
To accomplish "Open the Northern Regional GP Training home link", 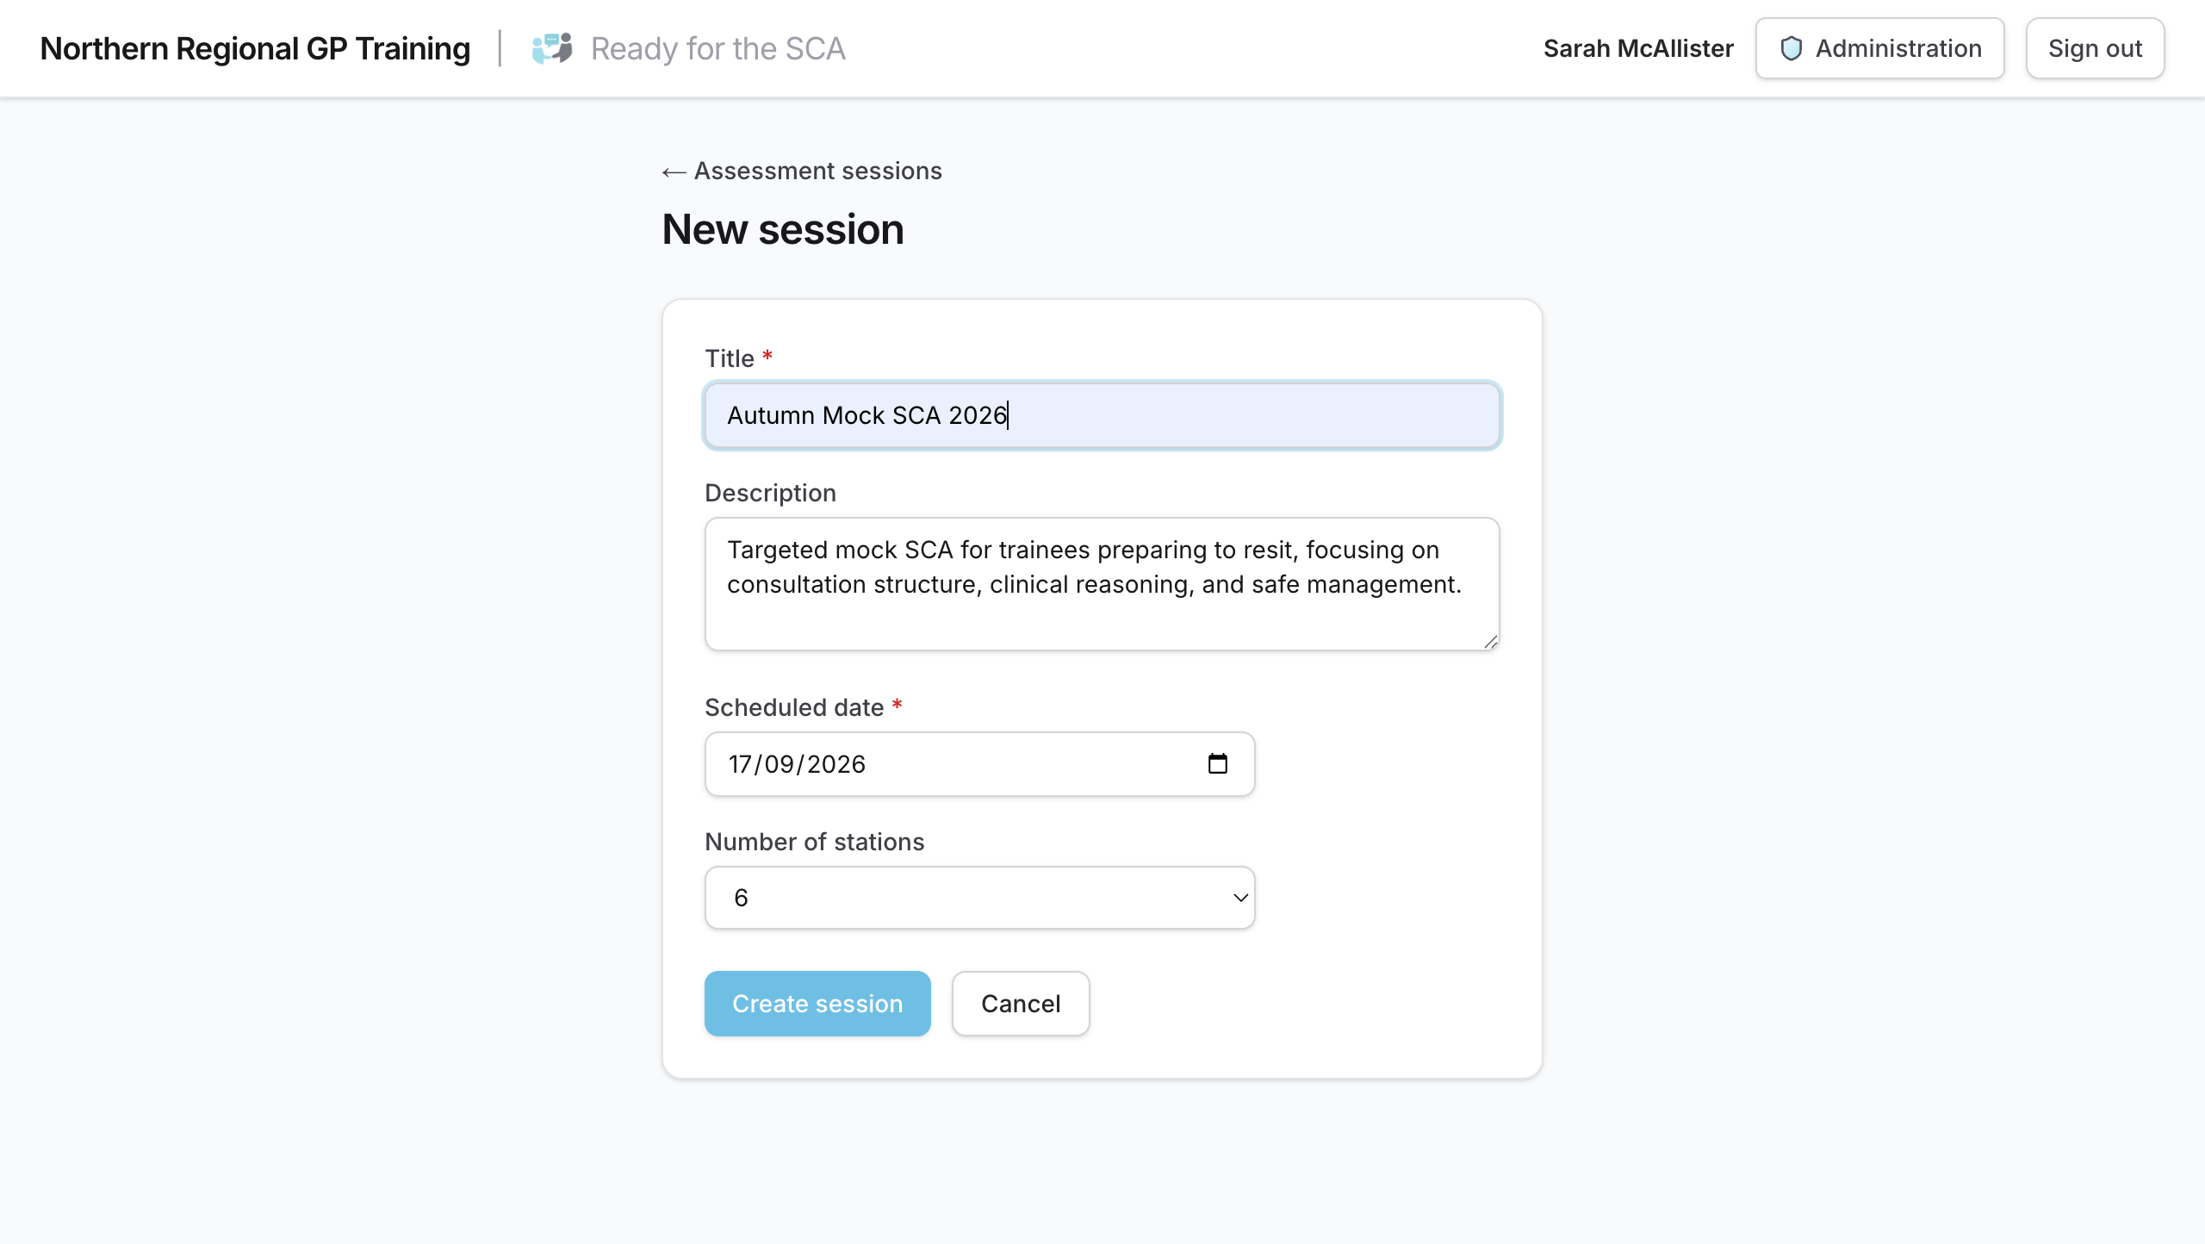I will coord(255,48).
